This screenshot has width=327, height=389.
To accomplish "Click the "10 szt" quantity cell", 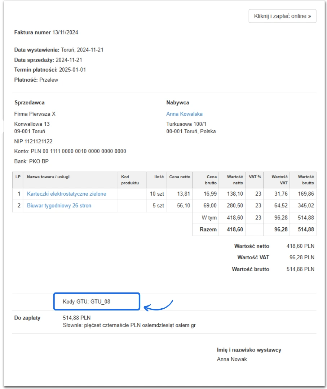I will [157, 194].
